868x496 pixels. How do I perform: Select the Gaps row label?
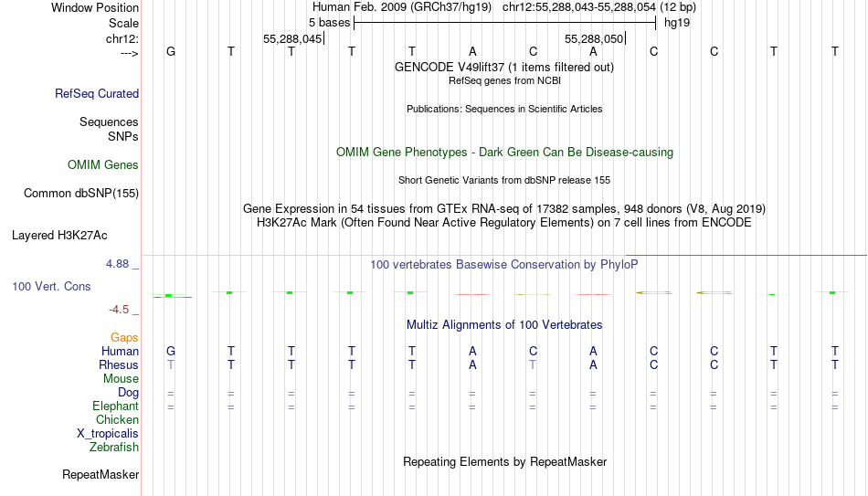pos(124,338)
